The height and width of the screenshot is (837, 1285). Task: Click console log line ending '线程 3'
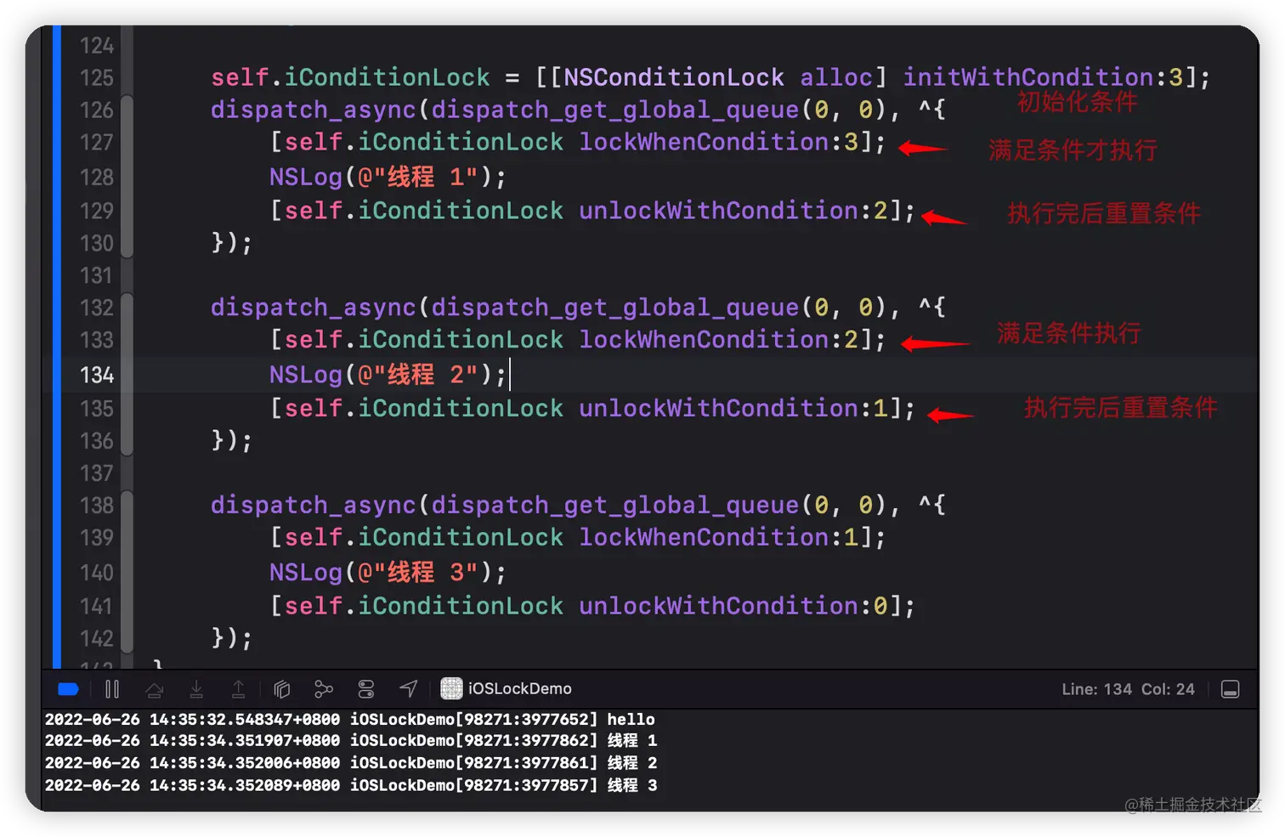[x=351, y=785]
